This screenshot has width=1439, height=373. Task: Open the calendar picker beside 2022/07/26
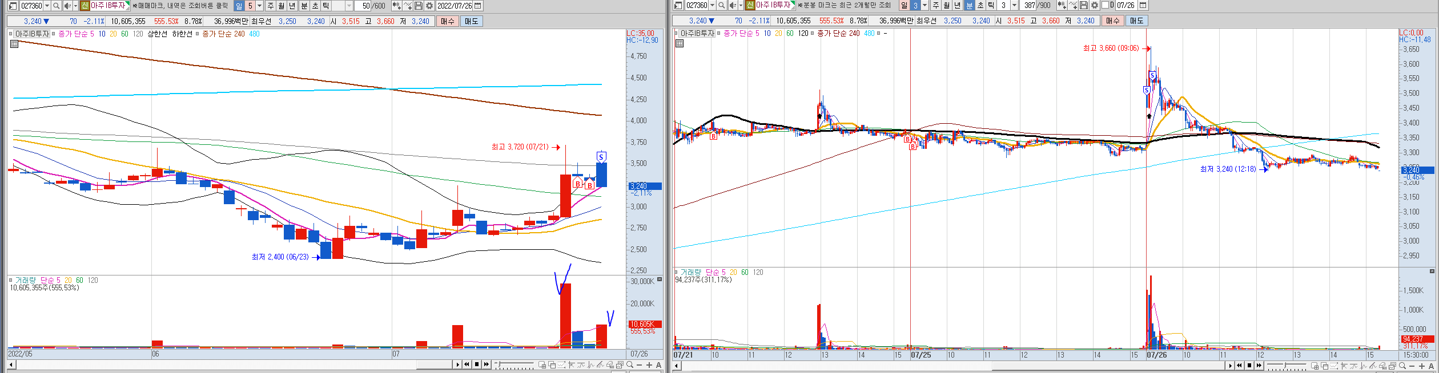tap(478, 6)
